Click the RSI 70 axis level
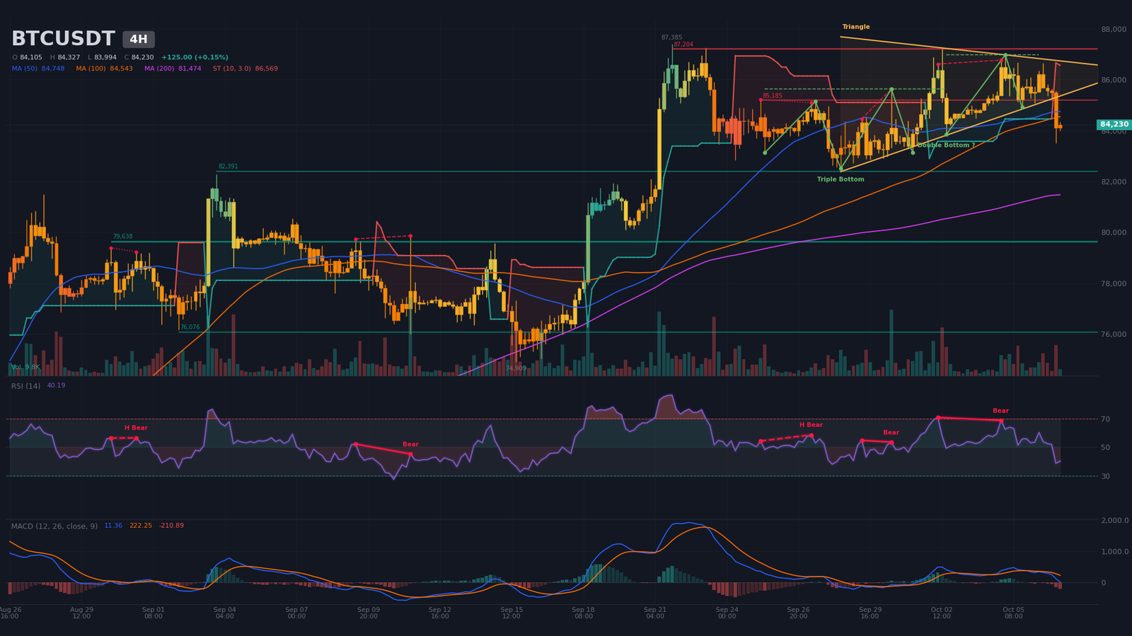This screenshot has height=636, width=1132. tap(1105, 419)
